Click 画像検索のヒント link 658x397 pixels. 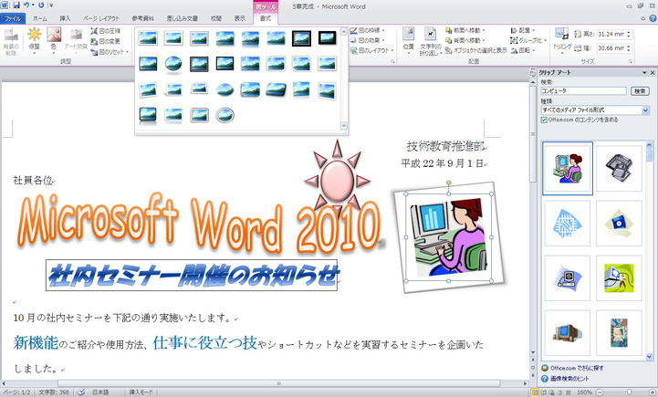click(x=569, y=379)
